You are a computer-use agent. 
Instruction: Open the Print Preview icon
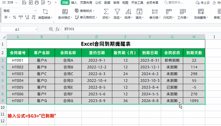(x=43, y=2)
